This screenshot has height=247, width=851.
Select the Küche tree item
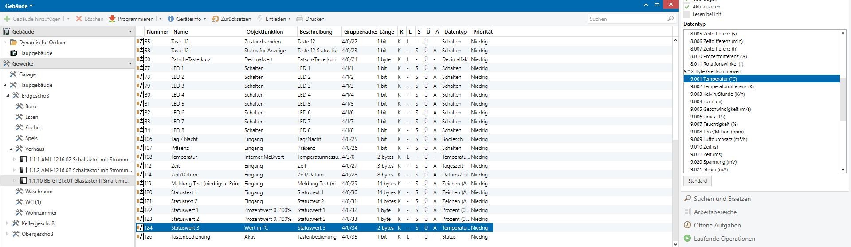32,128
